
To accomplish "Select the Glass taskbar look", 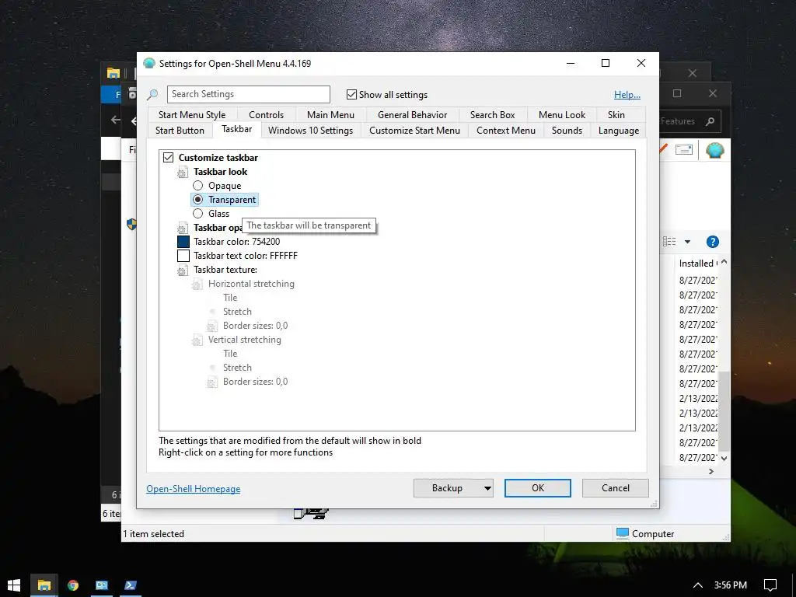I will (x=198, y=214).
